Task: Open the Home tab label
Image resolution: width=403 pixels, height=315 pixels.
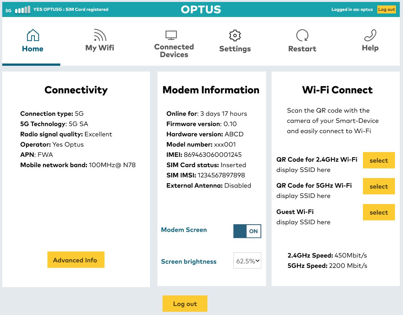Action: click(x=33, y=49)
